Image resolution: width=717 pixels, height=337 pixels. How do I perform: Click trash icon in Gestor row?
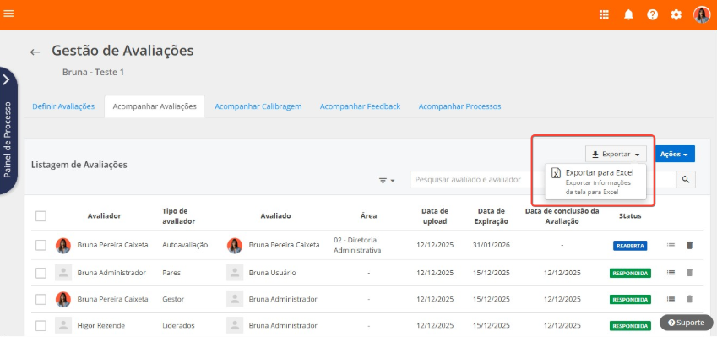[x=690, y=300]
